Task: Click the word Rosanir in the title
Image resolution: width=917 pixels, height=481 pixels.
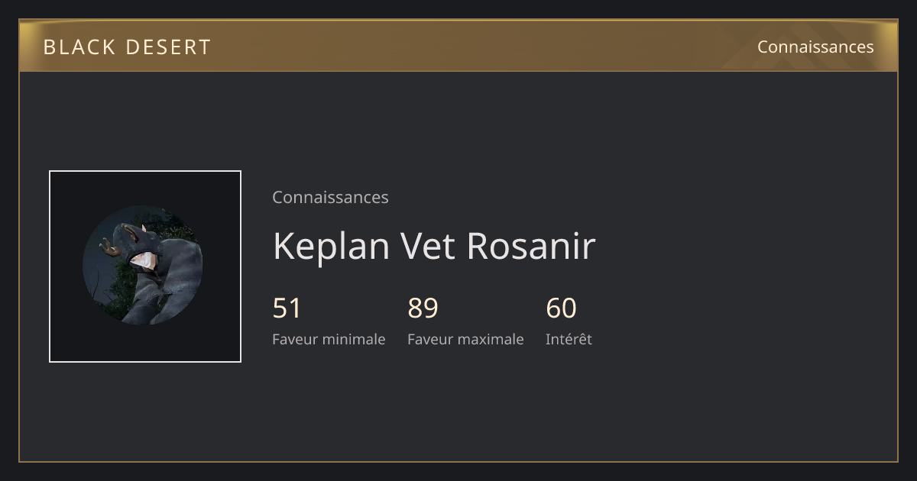Action: [x=530, y=246]
